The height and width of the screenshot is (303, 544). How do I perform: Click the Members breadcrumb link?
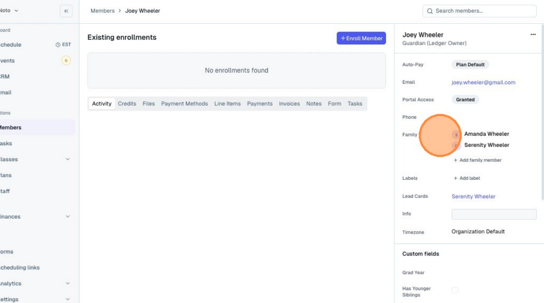click(x=102, y=11)
